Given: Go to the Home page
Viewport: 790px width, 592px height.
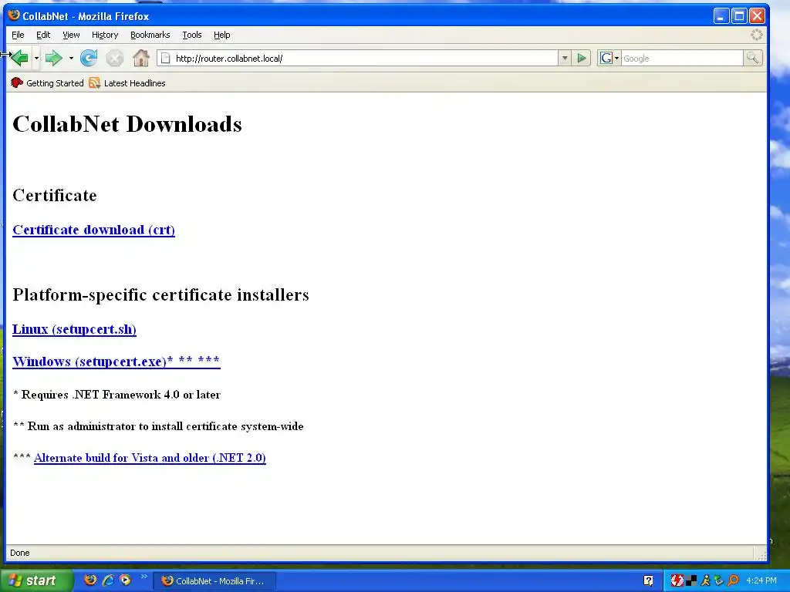Looking at the screenshot, I should 141,59.
